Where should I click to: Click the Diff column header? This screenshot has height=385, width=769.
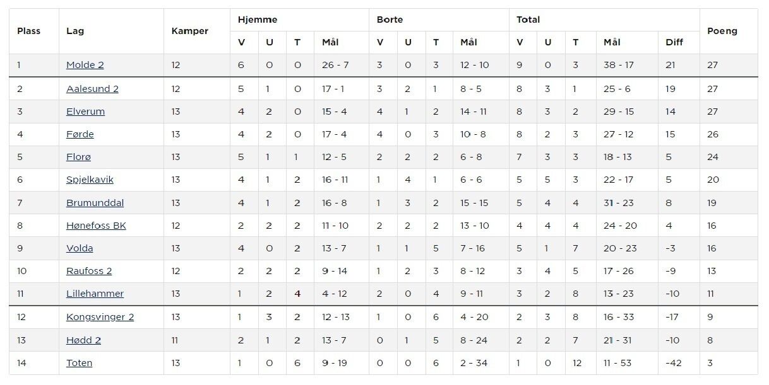point(674,42)
